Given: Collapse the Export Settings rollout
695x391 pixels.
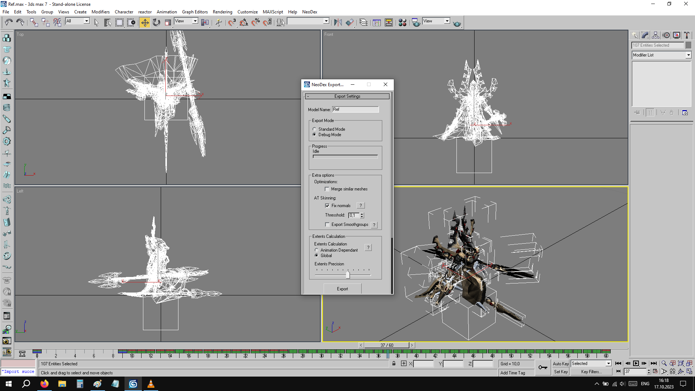Looking at the screenshot, I should [x=347, y=96].
